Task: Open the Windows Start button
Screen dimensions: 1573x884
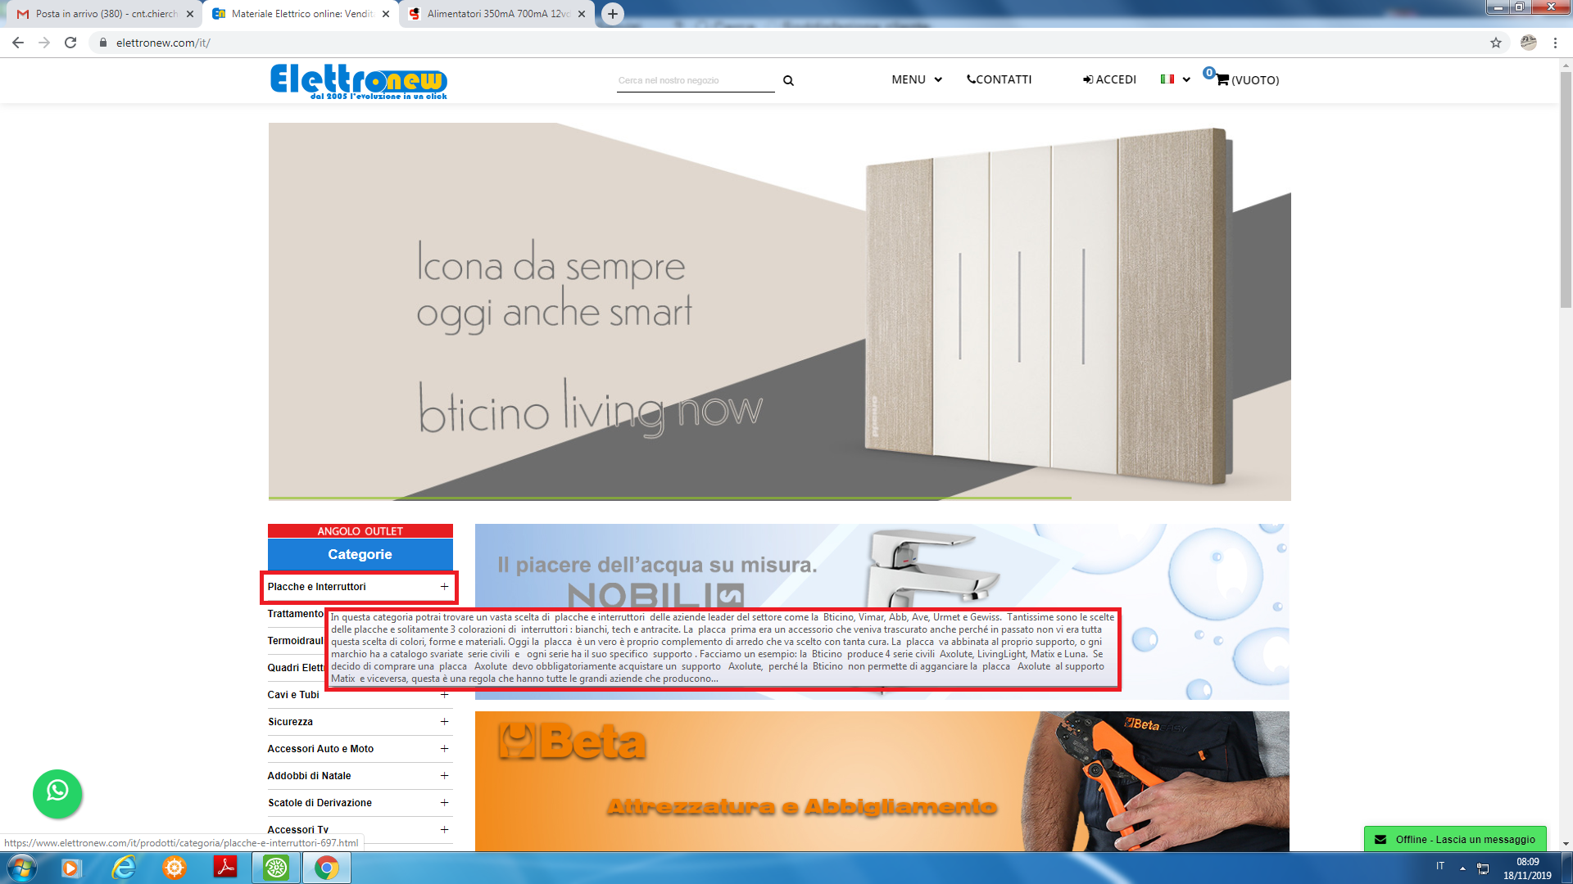Action: coord(21,868)
